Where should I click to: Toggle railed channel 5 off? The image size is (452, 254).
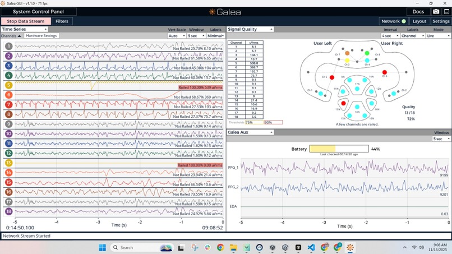[x=8, y=85]
